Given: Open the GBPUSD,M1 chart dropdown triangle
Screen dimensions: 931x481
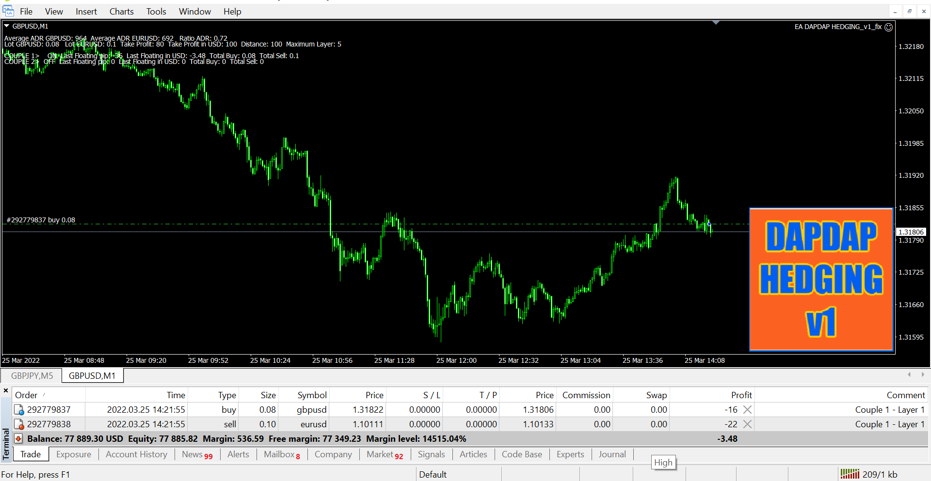Looking at the screenshot, I should coord(7,26).
